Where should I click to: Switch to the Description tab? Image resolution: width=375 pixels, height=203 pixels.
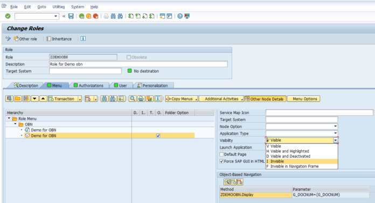pos(26,86)
